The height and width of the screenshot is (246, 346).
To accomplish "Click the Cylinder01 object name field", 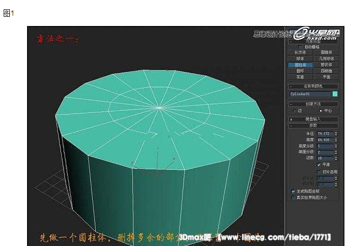I will click(x=310, y=94).
